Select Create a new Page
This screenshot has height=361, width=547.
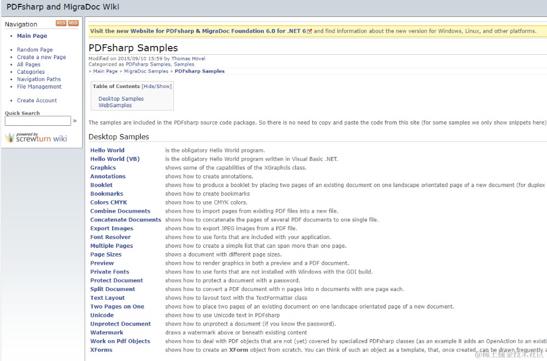tap(41, 57)
